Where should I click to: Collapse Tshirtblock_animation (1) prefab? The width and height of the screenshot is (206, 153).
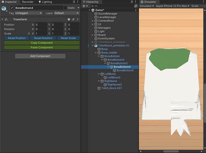(92, 46)
